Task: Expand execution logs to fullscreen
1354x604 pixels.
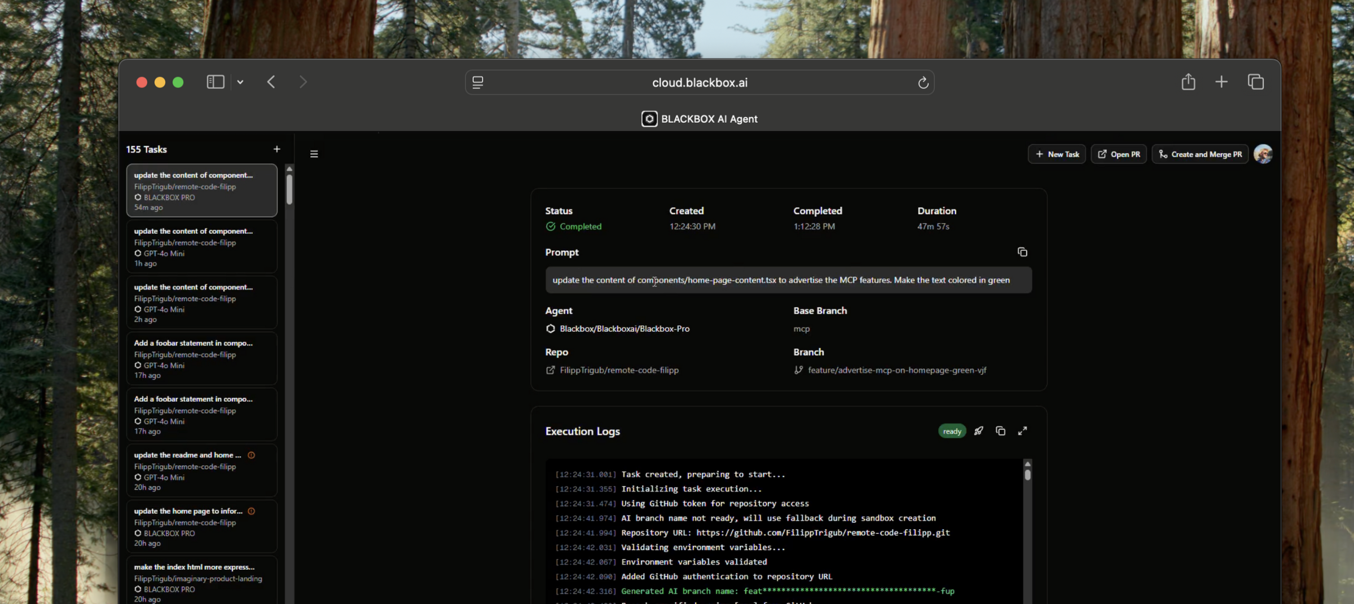Action: tap(1022, 431)
